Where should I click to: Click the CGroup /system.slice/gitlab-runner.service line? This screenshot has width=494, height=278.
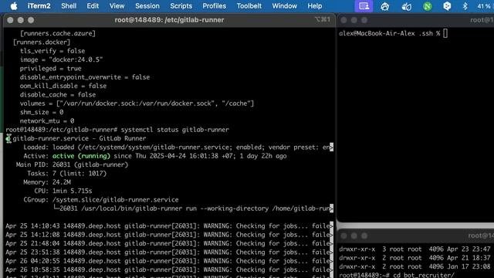101,200
